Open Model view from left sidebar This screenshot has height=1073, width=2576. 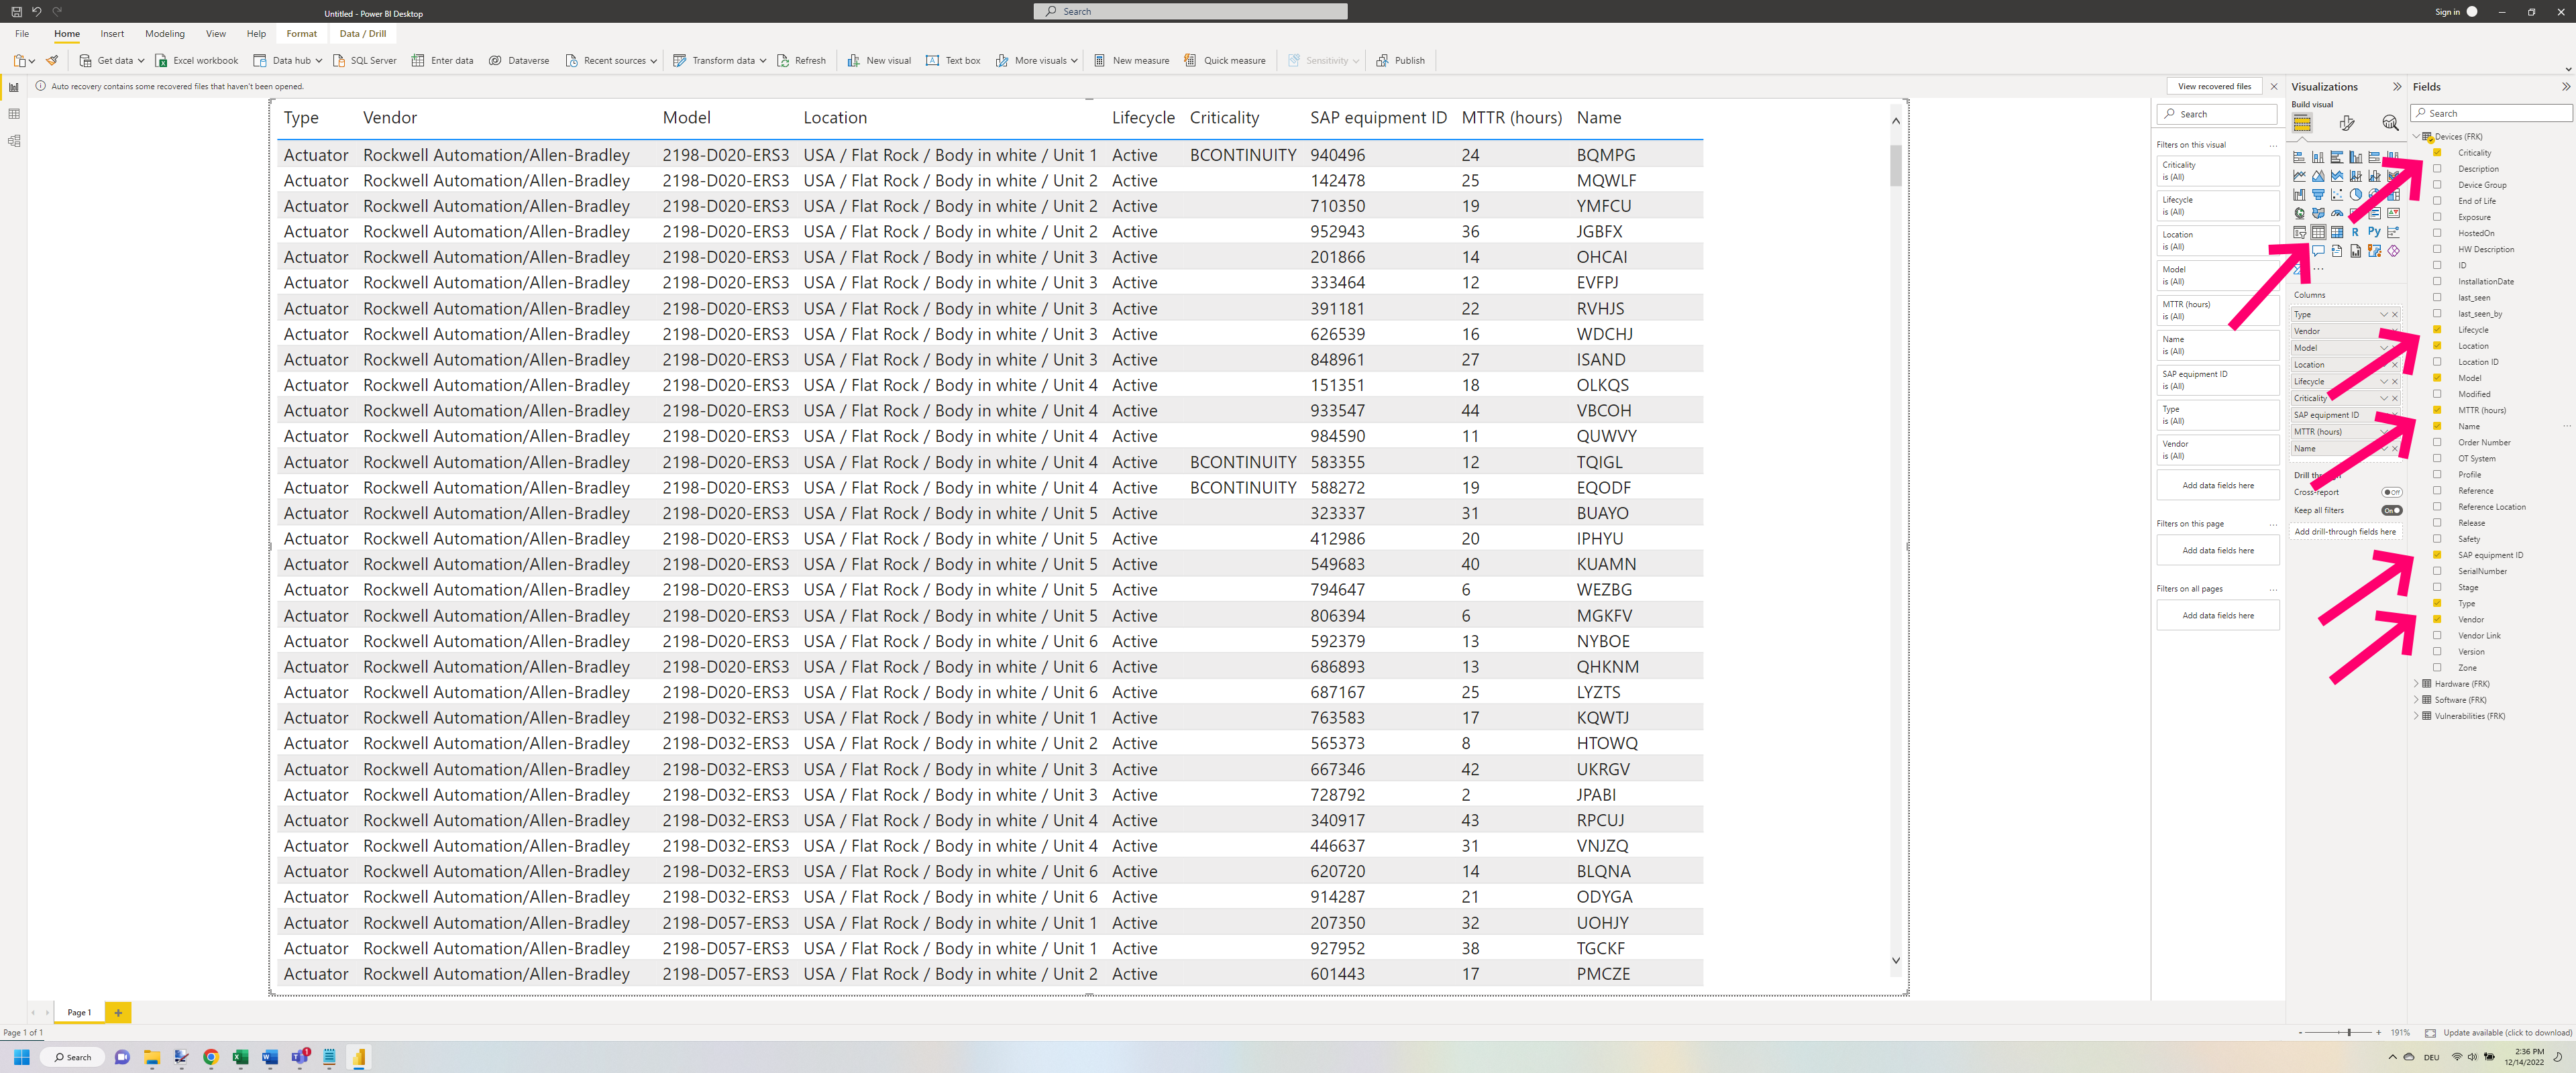[x=14, y=141]
